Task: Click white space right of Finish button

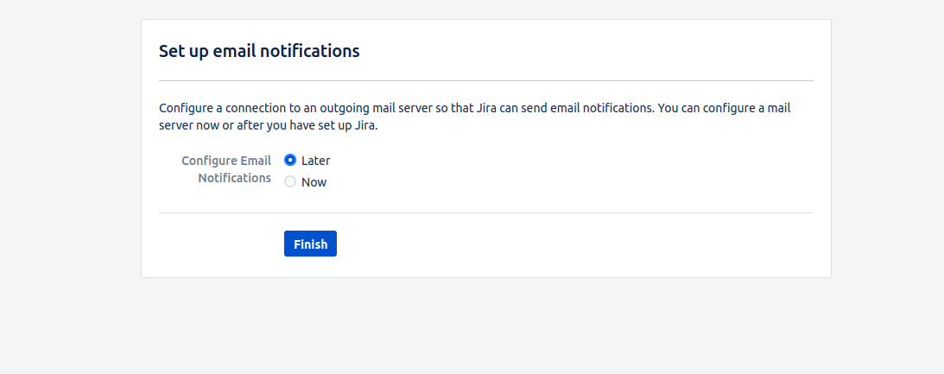Action: tap(561, 244)
